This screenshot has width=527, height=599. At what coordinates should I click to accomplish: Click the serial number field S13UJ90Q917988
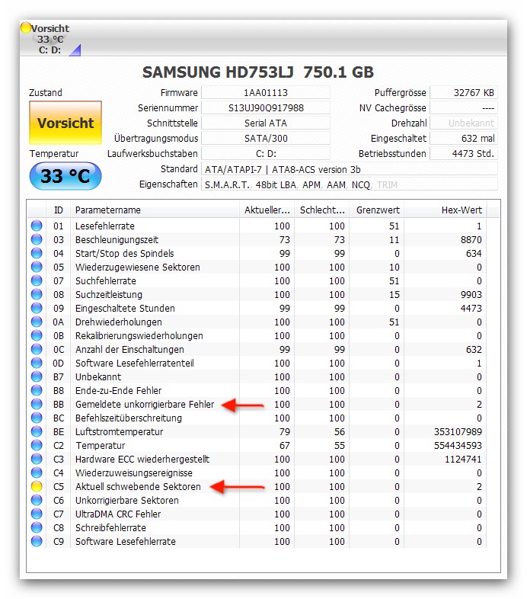click(x=266, y=107)
